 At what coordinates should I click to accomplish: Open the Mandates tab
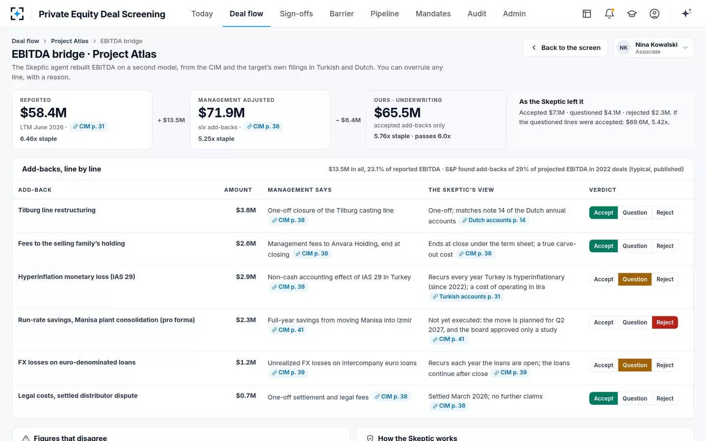pyautogui.click(x=433, y=14)
